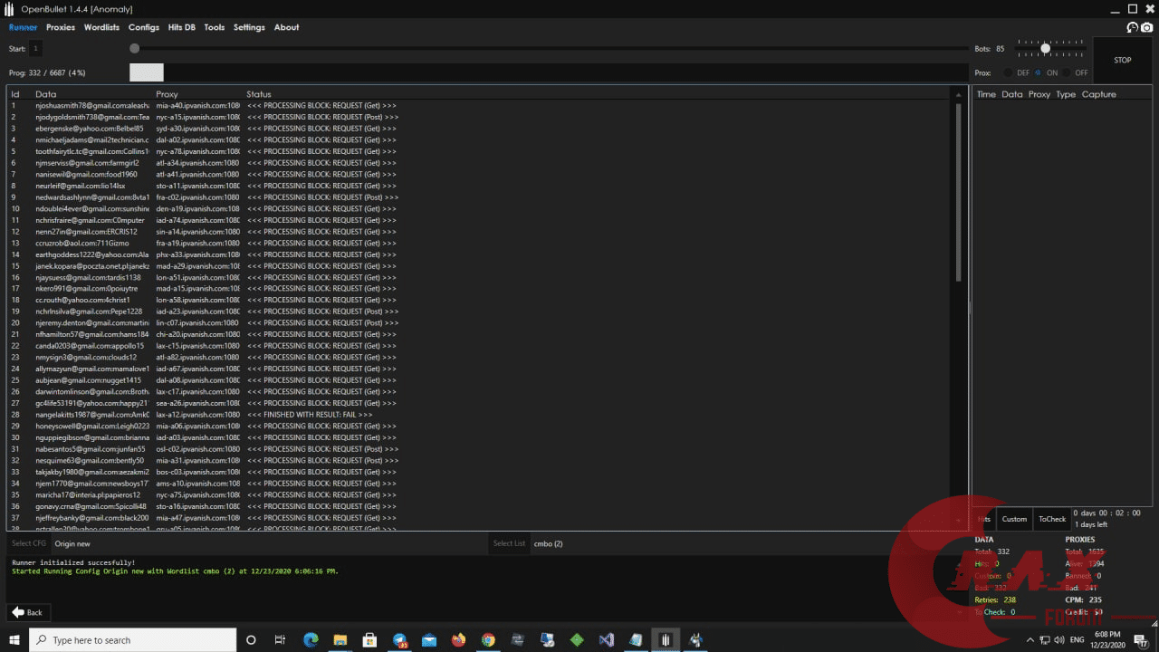Open the About menu tab
The height and width of the screenshot is (652, 1159).
(x=286, y=27)
